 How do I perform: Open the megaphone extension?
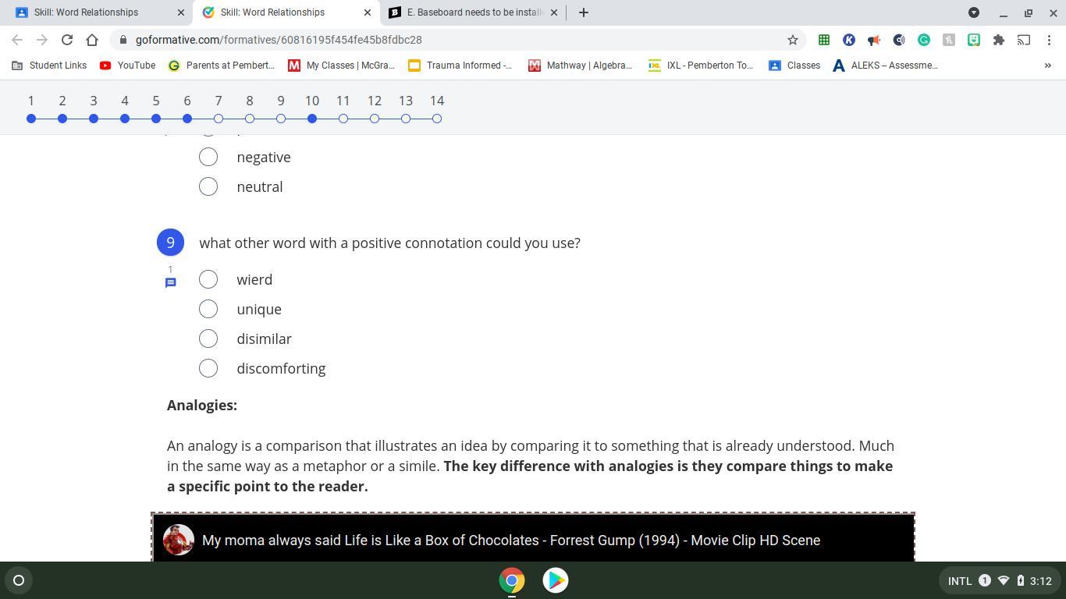874,40
